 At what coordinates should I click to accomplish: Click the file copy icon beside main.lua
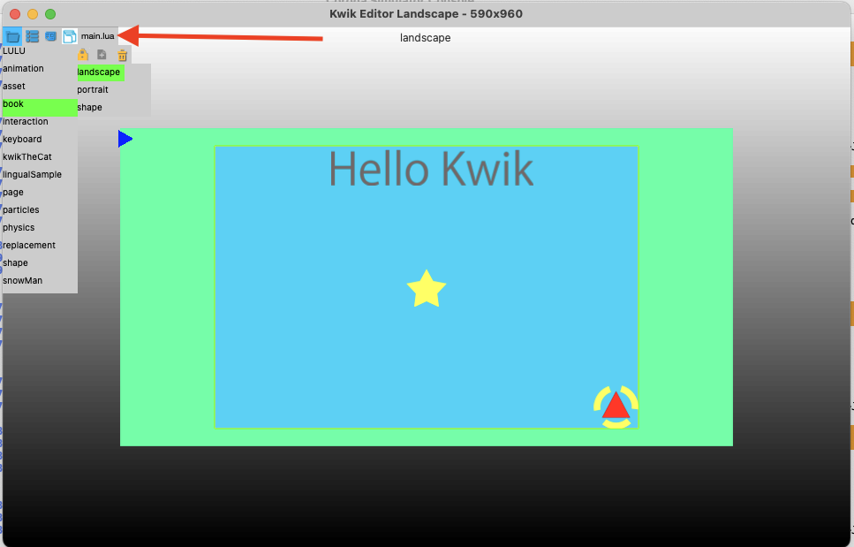pyautogui.click(x=69, y=36)
